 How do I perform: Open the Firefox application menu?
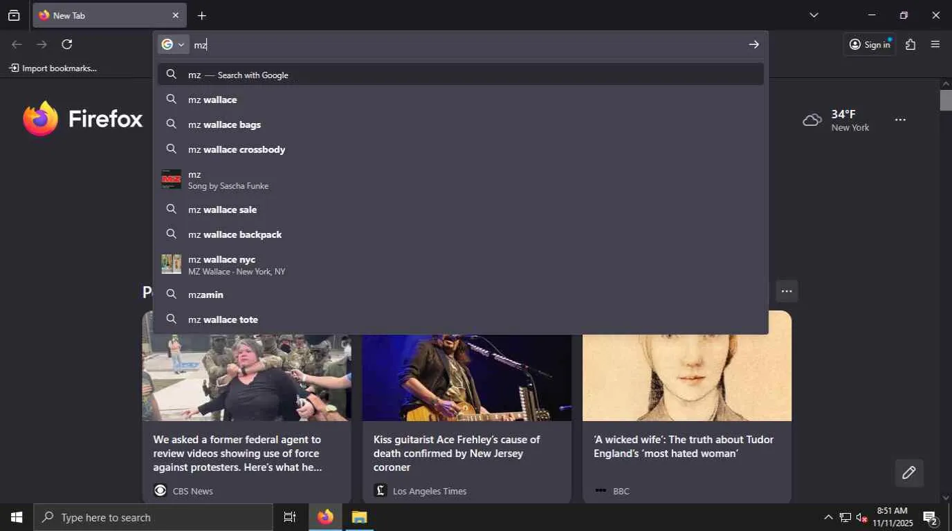coord(935,44)
